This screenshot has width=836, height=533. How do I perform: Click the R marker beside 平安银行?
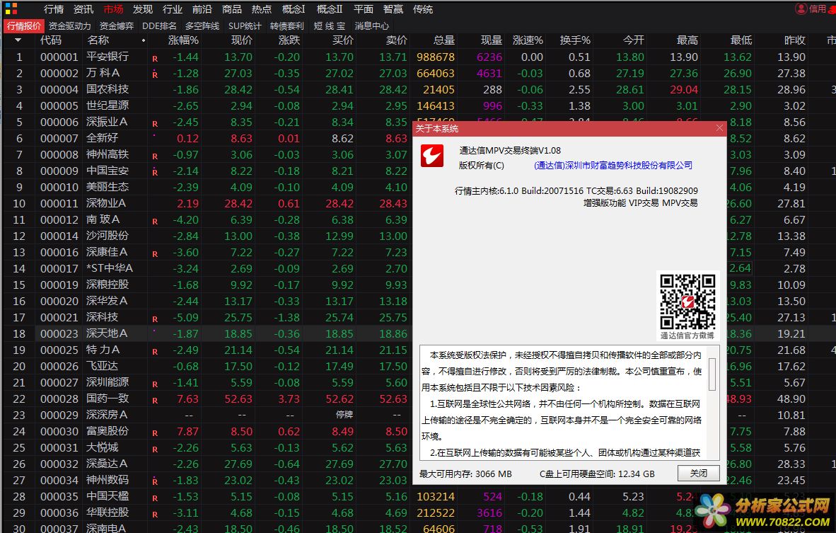(155, 59)
